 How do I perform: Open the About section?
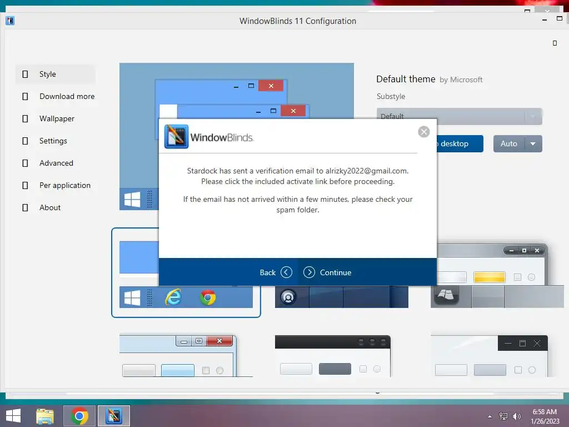coord(55,207)
